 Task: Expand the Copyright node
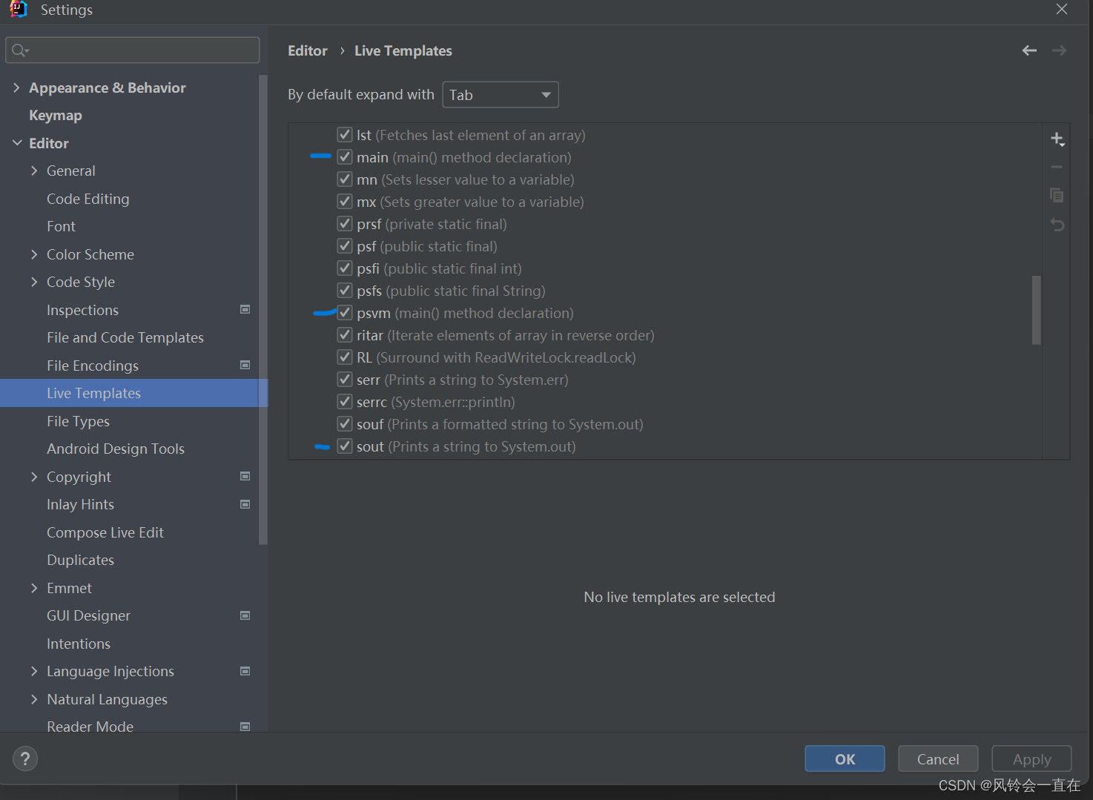(x=34, y=477)
